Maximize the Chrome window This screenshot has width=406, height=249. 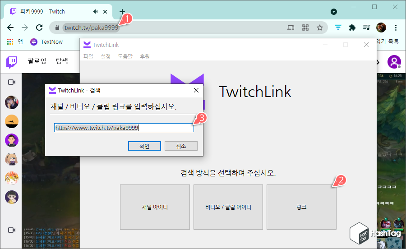pyautogui.click(x=374, y=7)
